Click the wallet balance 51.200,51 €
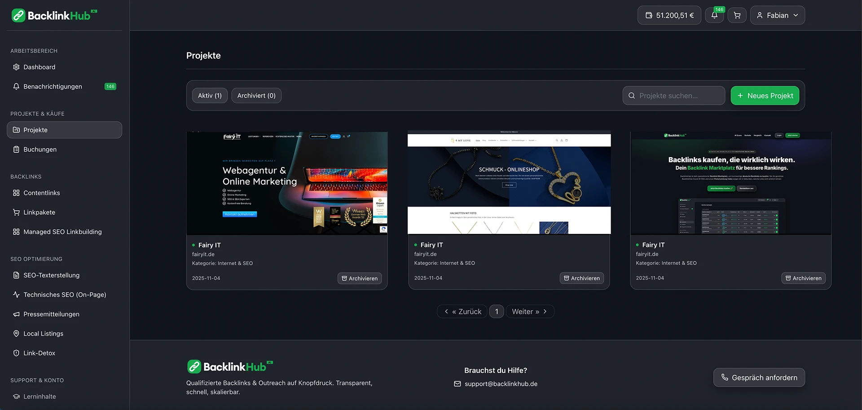Viewport: 862px width, 410px height. [669, 15]
